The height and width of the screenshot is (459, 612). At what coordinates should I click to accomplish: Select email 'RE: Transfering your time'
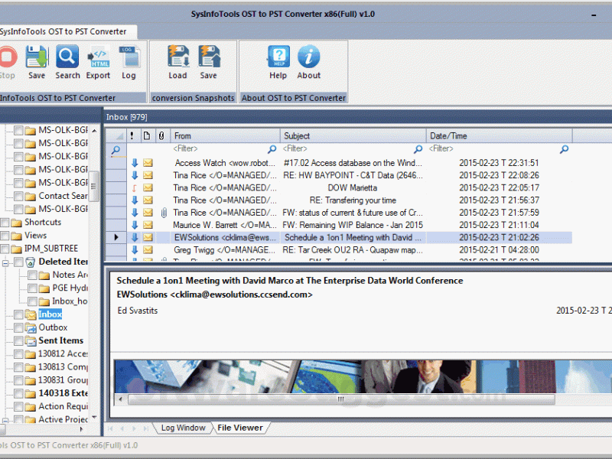(353, 200)
